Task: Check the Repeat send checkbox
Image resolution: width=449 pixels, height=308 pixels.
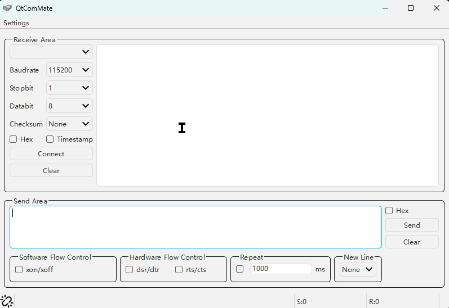Action: coord(240,269)
